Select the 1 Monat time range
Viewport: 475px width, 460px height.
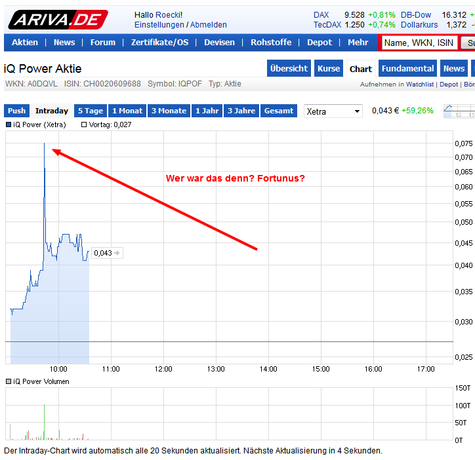pos(127,111)
